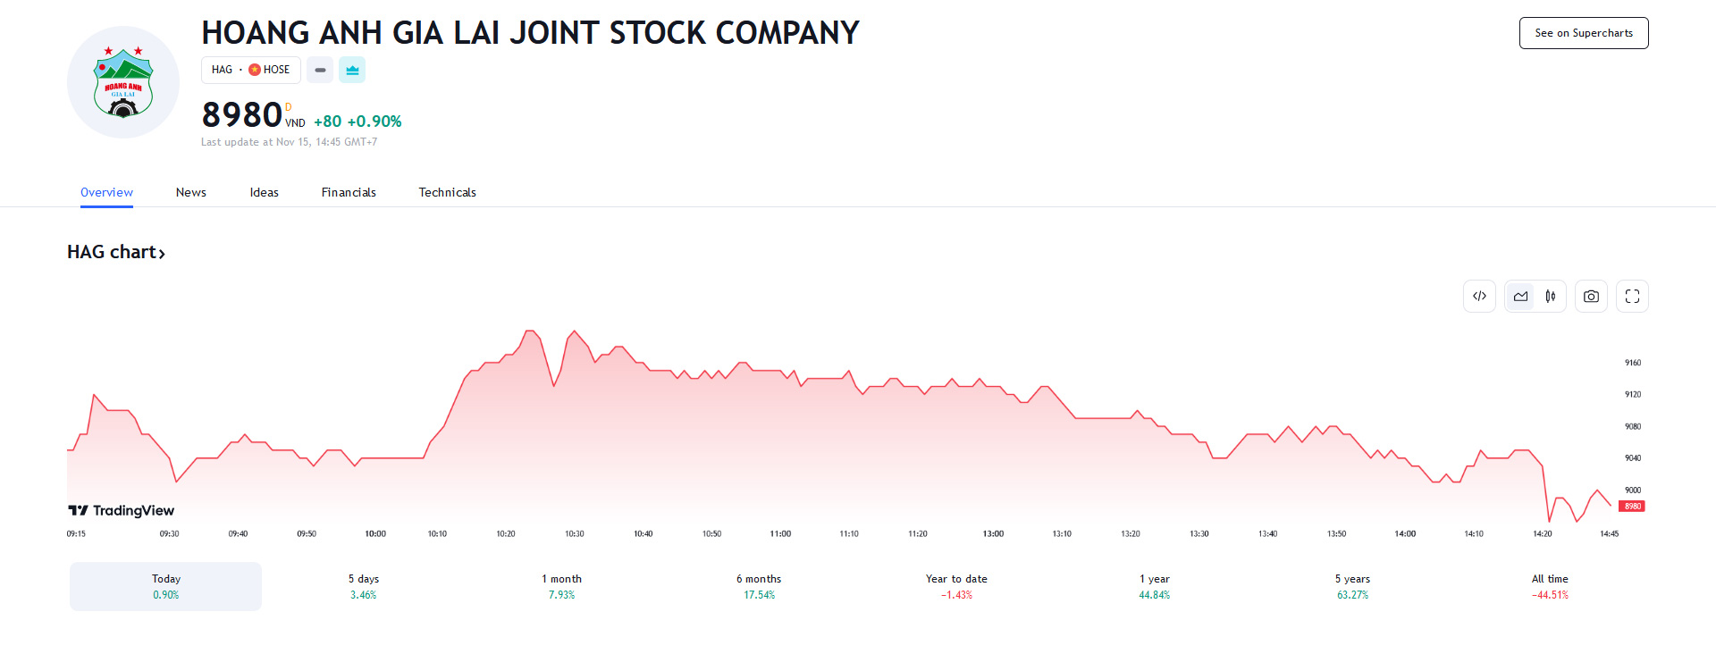Open the Technicals tab

pyautogui.click(x=447, y=192)
